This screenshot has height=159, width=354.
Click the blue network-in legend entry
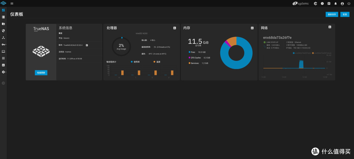click(x=302, y=53)
